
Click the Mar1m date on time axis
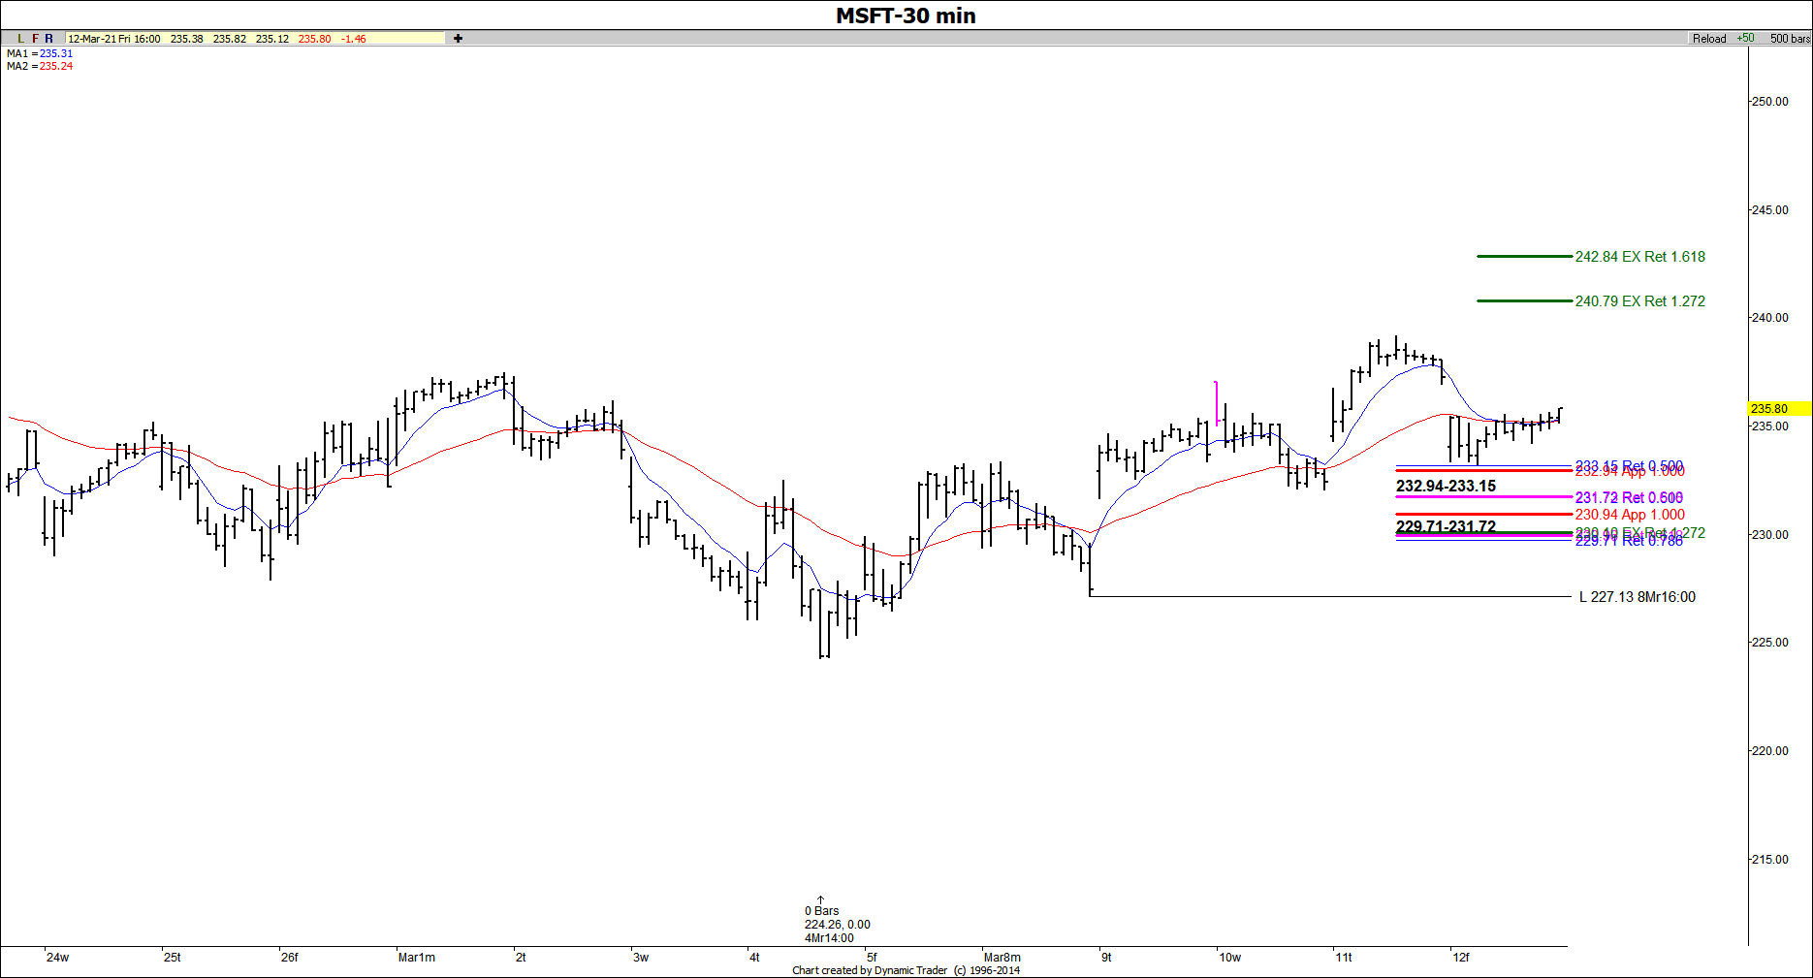(x=417, y=958)
